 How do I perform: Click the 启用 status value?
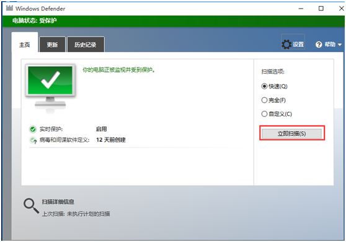coord(101,129)
